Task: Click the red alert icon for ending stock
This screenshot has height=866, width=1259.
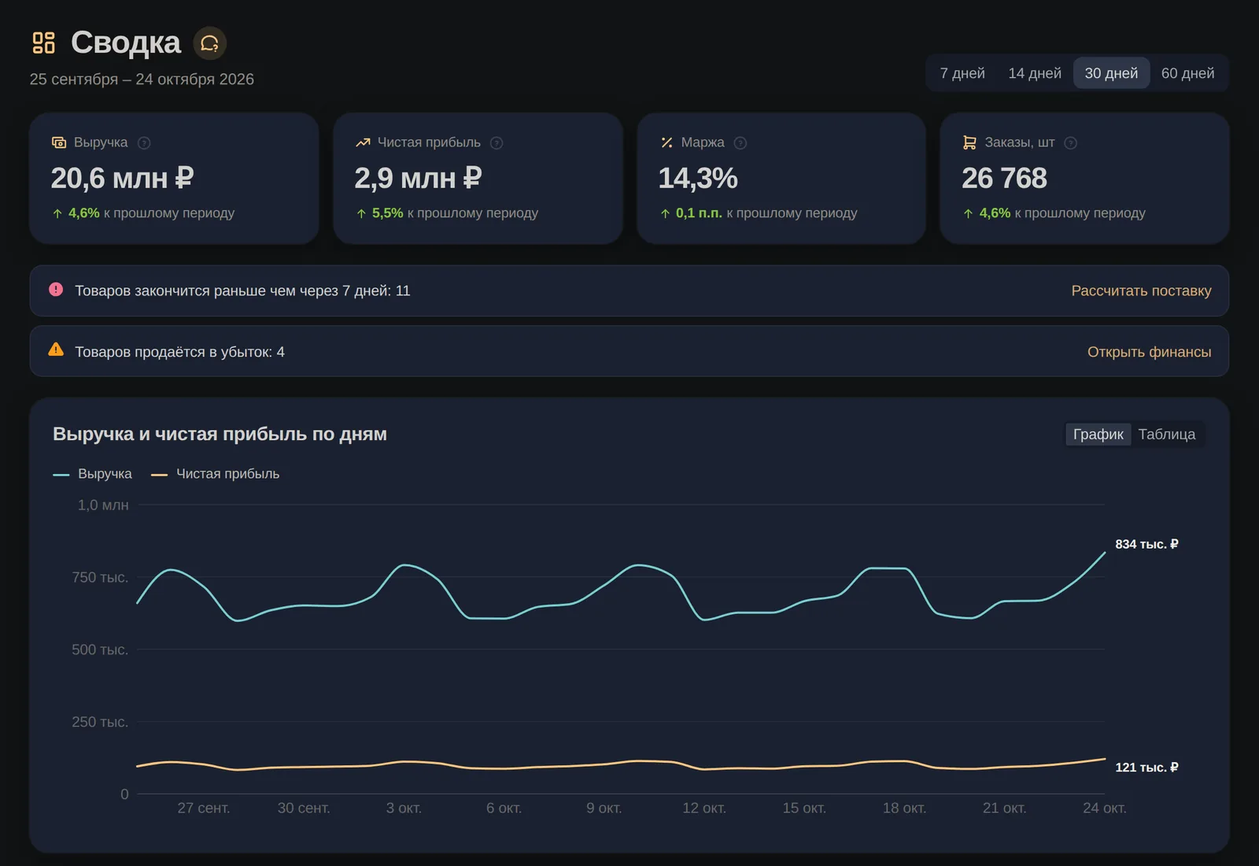Action: tap(56, 290)
